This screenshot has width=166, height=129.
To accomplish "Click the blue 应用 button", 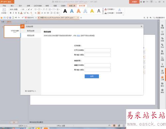I will pos(92,76).
